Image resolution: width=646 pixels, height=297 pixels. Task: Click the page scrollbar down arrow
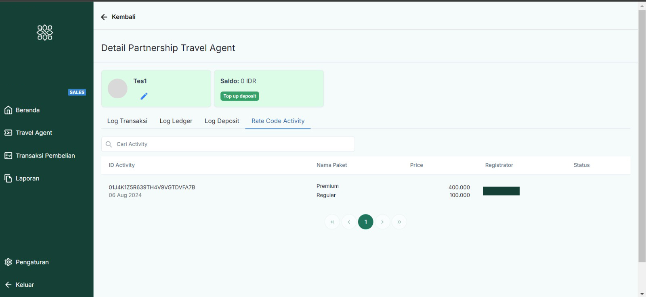click(642, 293)
